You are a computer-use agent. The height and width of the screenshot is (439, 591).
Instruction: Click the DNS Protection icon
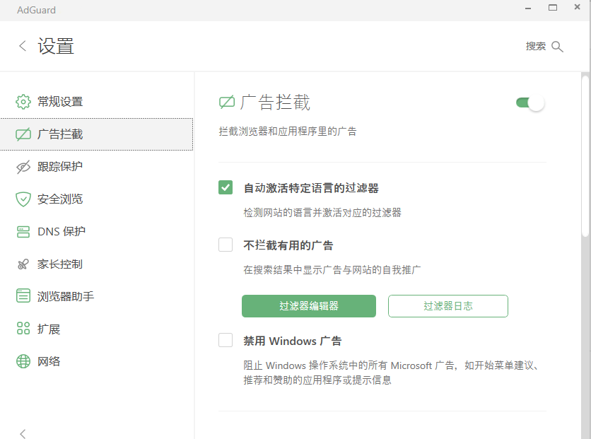click(22, 232)
